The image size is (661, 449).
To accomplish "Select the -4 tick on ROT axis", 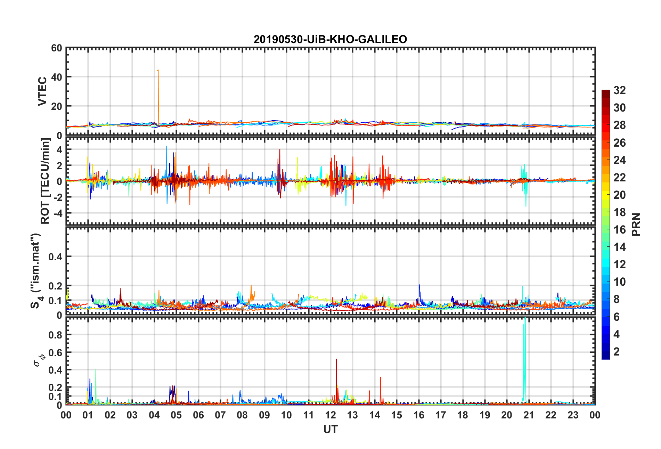I will coord(57,213).
